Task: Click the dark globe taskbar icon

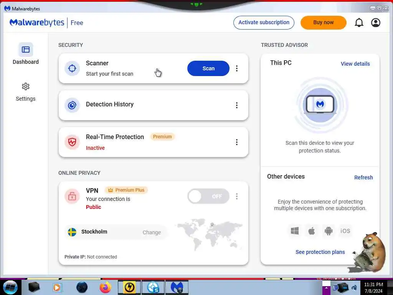Action: pos(82,287)
